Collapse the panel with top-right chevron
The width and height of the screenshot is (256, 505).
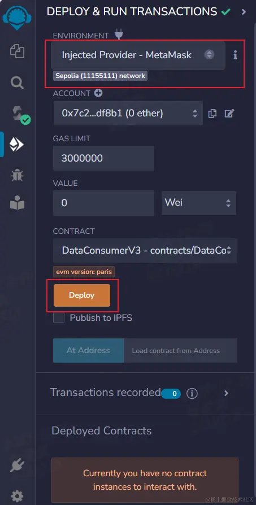click(244, 12)
